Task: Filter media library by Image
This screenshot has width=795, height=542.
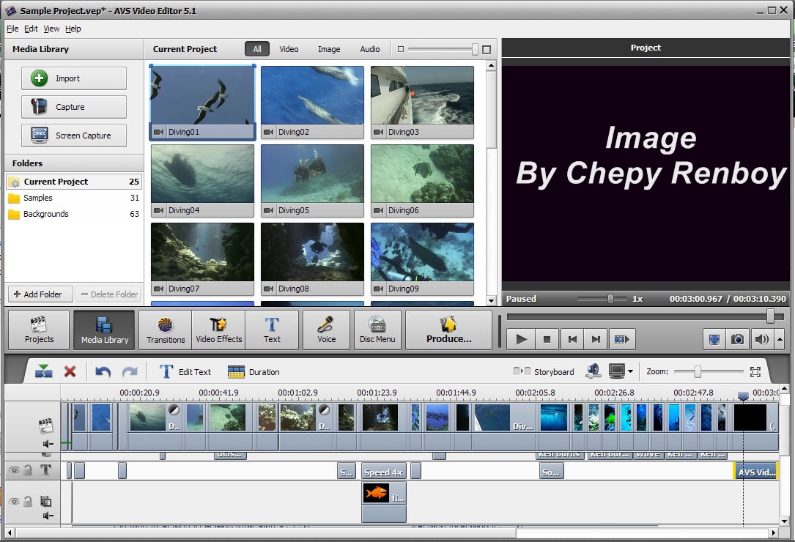Action: [329, 49]
